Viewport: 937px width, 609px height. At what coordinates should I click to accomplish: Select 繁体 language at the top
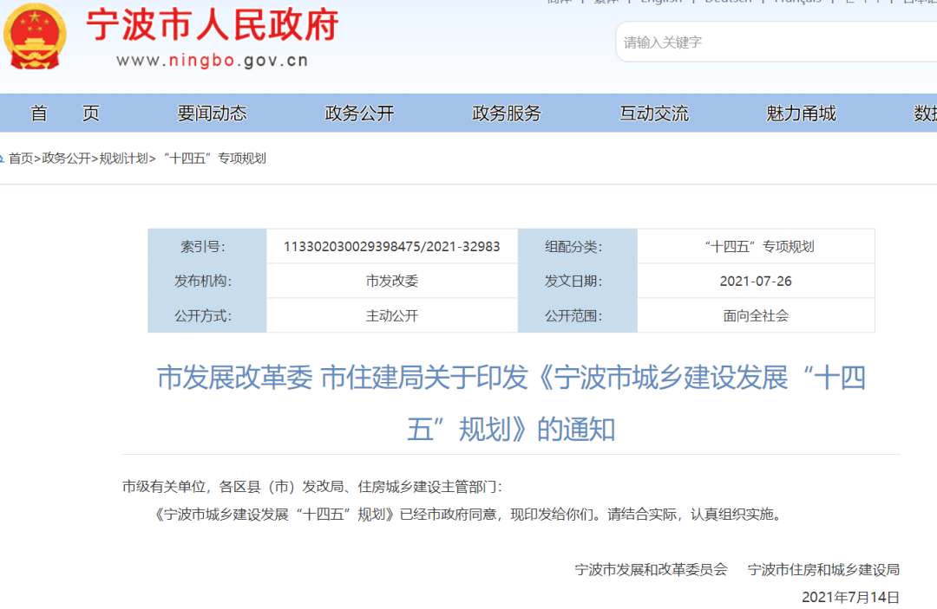point(605,3)
